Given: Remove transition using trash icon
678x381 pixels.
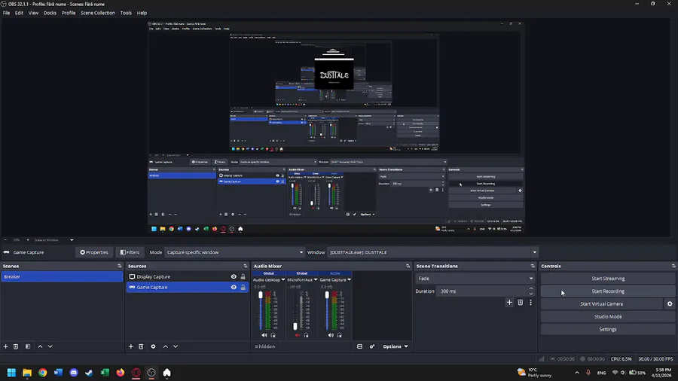Looking at the screenshot, I should [x=520, y=303].
